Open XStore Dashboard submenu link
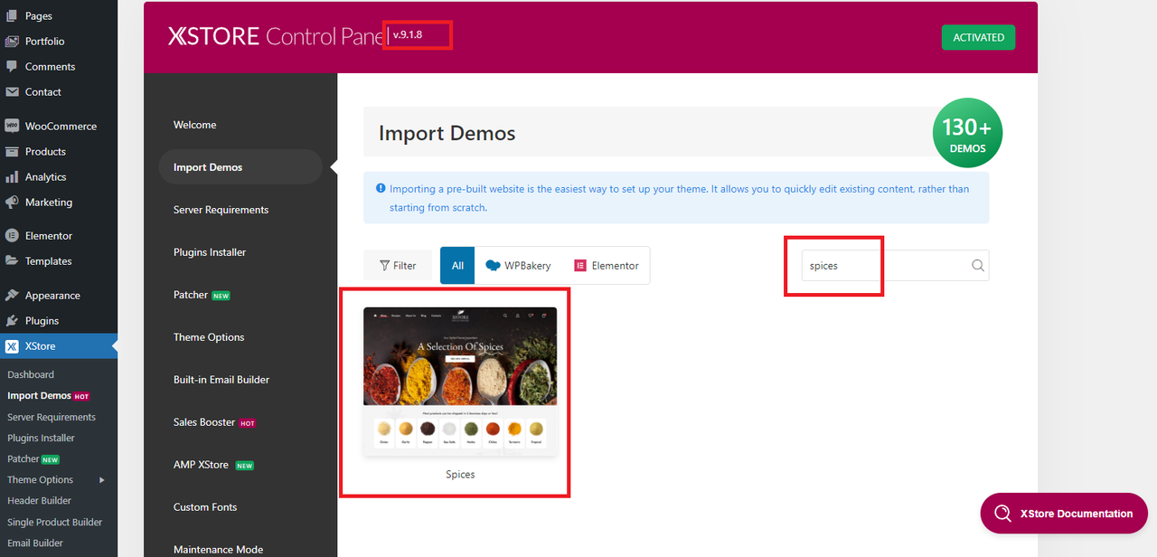 coord(31,374)
